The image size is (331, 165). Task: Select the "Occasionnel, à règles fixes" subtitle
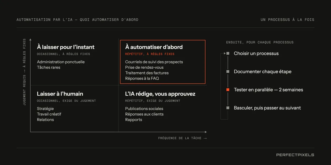[63, 54]
